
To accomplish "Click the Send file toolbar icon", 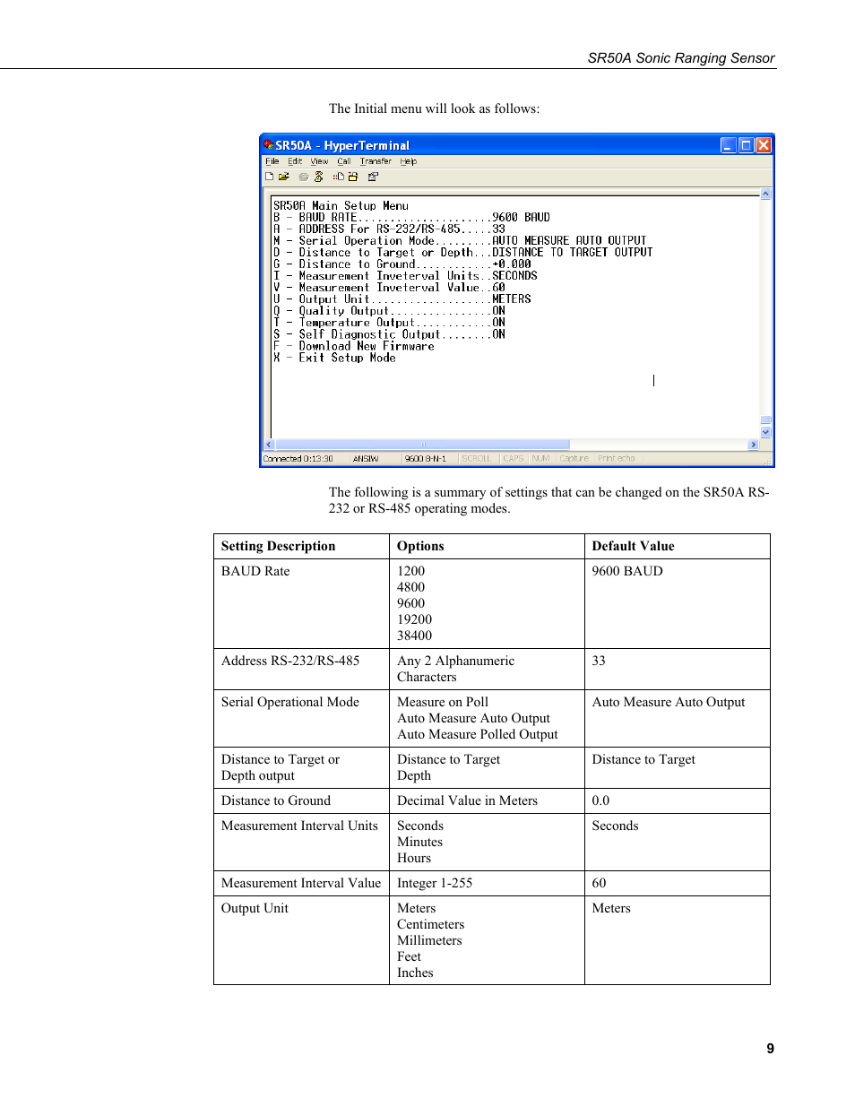I will pos(339,177).
